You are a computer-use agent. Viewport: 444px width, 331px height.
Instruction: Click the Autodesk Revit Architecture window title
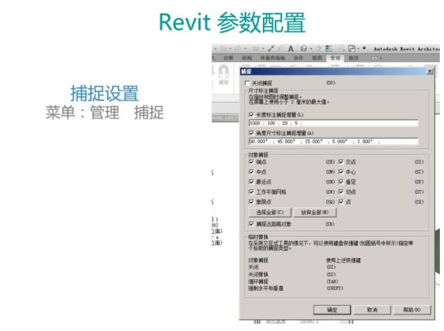pos(406,49)
